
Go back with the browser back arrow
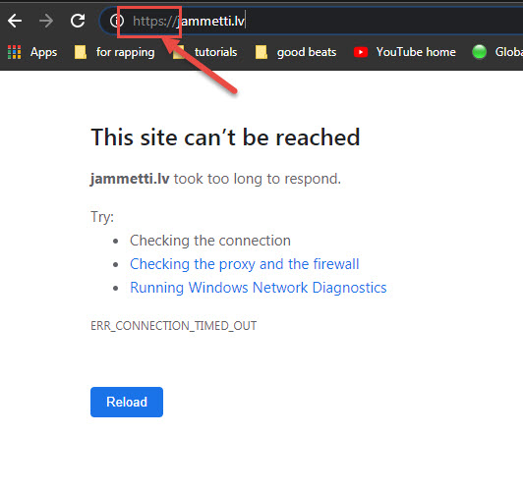pyautogui.click(x=15, y=21)
